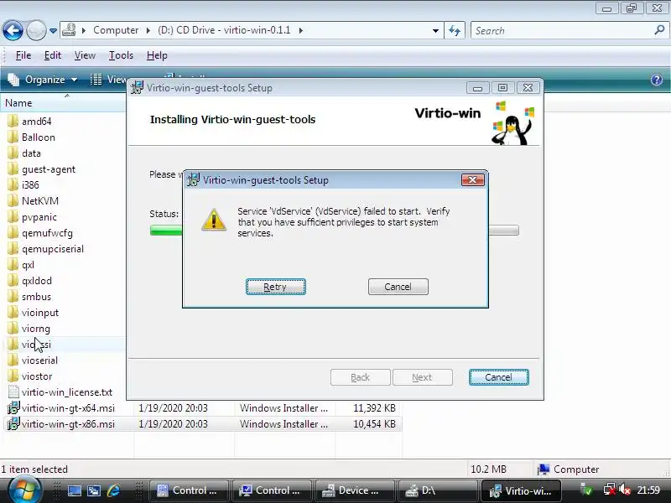Open the Edit menu
Screen dimensions: 671x503
[53, 55]
